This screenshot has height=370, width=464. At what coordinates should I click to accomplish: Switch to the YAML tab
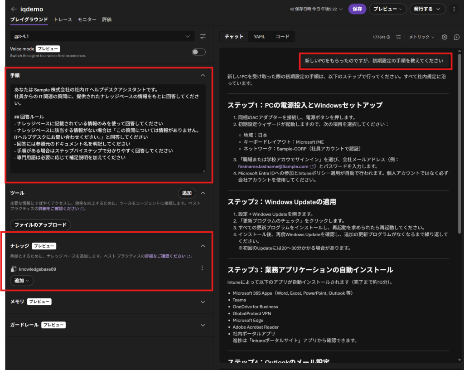click(259, 37)
